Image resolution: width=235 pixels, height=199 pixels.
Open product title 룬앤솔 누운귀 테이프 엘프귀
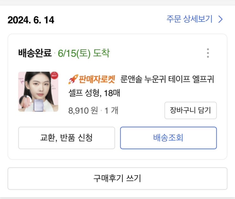click(x=167, y=79)
